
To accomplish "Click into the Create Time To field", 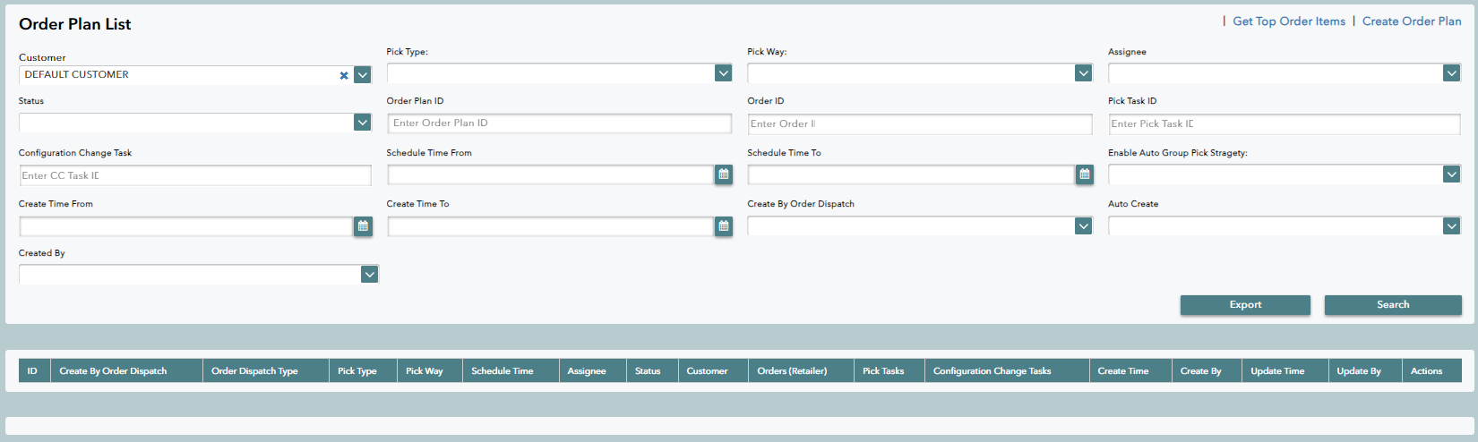I will coord(551,226).
